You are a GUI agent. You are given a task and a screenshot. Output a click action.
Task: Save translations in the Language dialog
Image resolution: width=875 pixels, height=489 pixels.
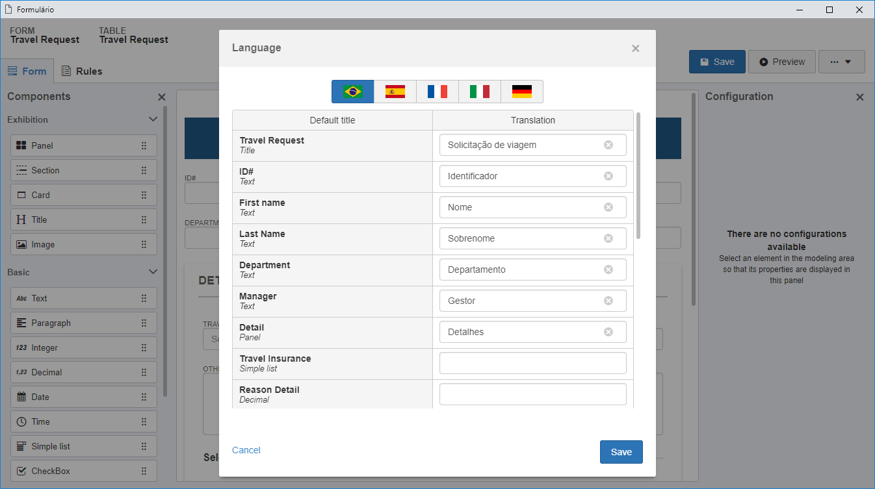click(621, 452)
